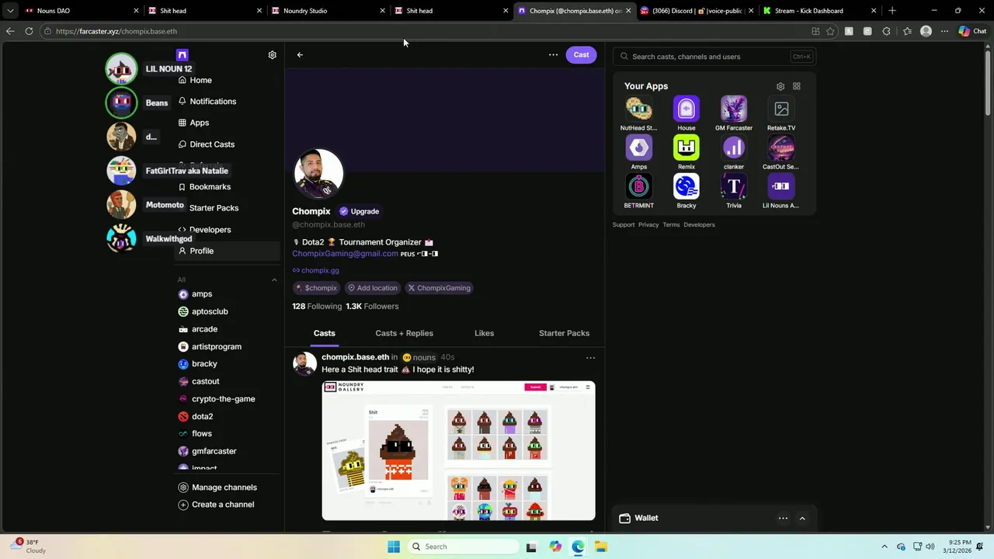Switch to the Casts tab
This screenshot has width=994, height=559.
point(325,333)
